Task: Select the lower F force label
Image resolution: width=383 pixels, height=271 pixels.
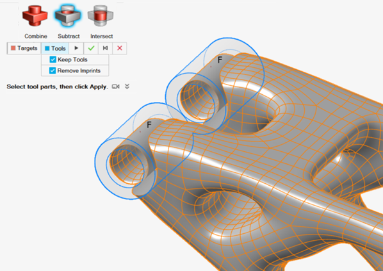Action: click(149, 125)
